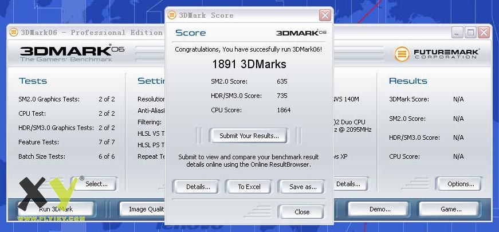
Task: Click HDR/SM3.0 Score value 735
Action: click(282, 96)
